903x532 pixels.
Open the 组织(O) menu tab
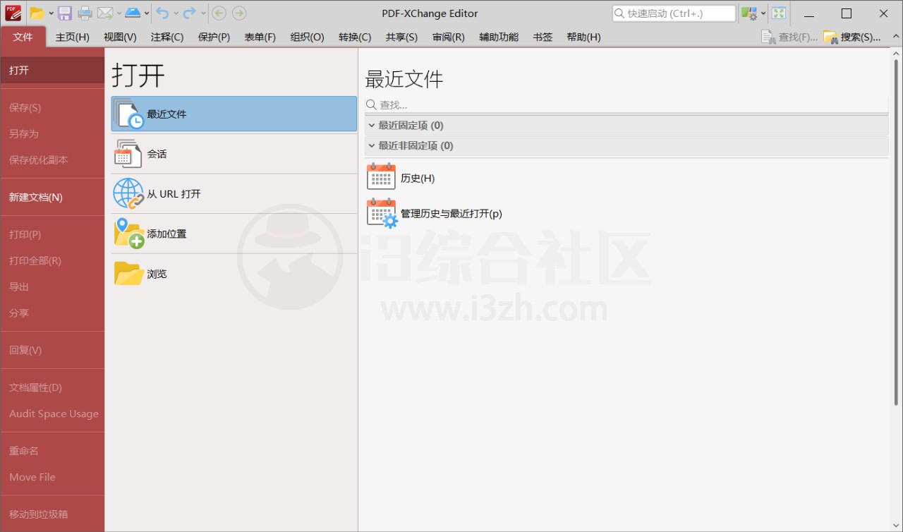pyautogui.click(x=308, y=37)
